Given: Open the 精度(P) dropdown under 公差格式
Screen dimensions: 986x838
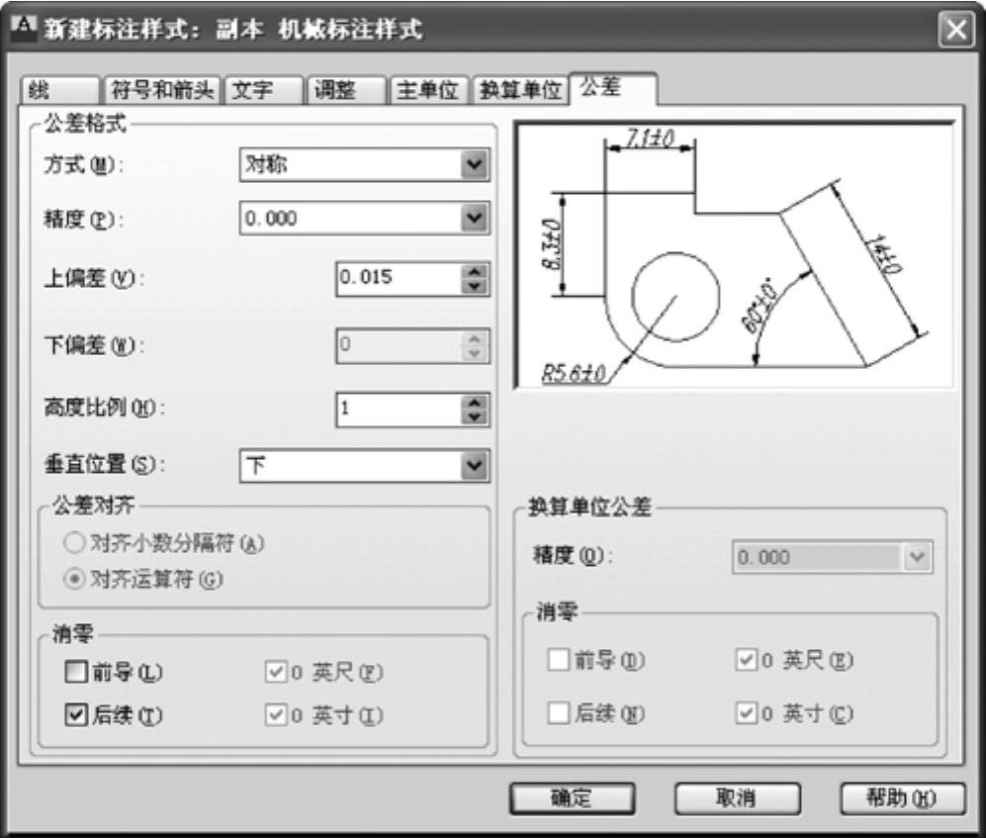Looking at the screenshot, I should (x=364, y=219).
